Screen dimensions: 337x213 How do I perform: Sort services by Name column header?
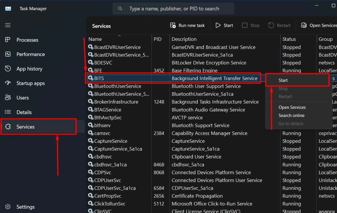point(95,39)
